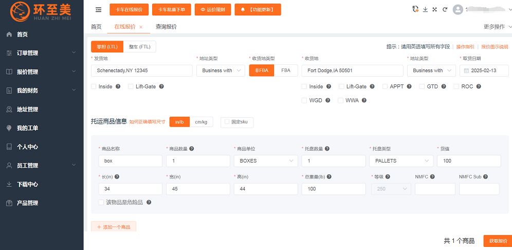This screenshot has height=250, width=512.
Task: Toggle fullscreen with the expand icon
Action: (435, 9)
